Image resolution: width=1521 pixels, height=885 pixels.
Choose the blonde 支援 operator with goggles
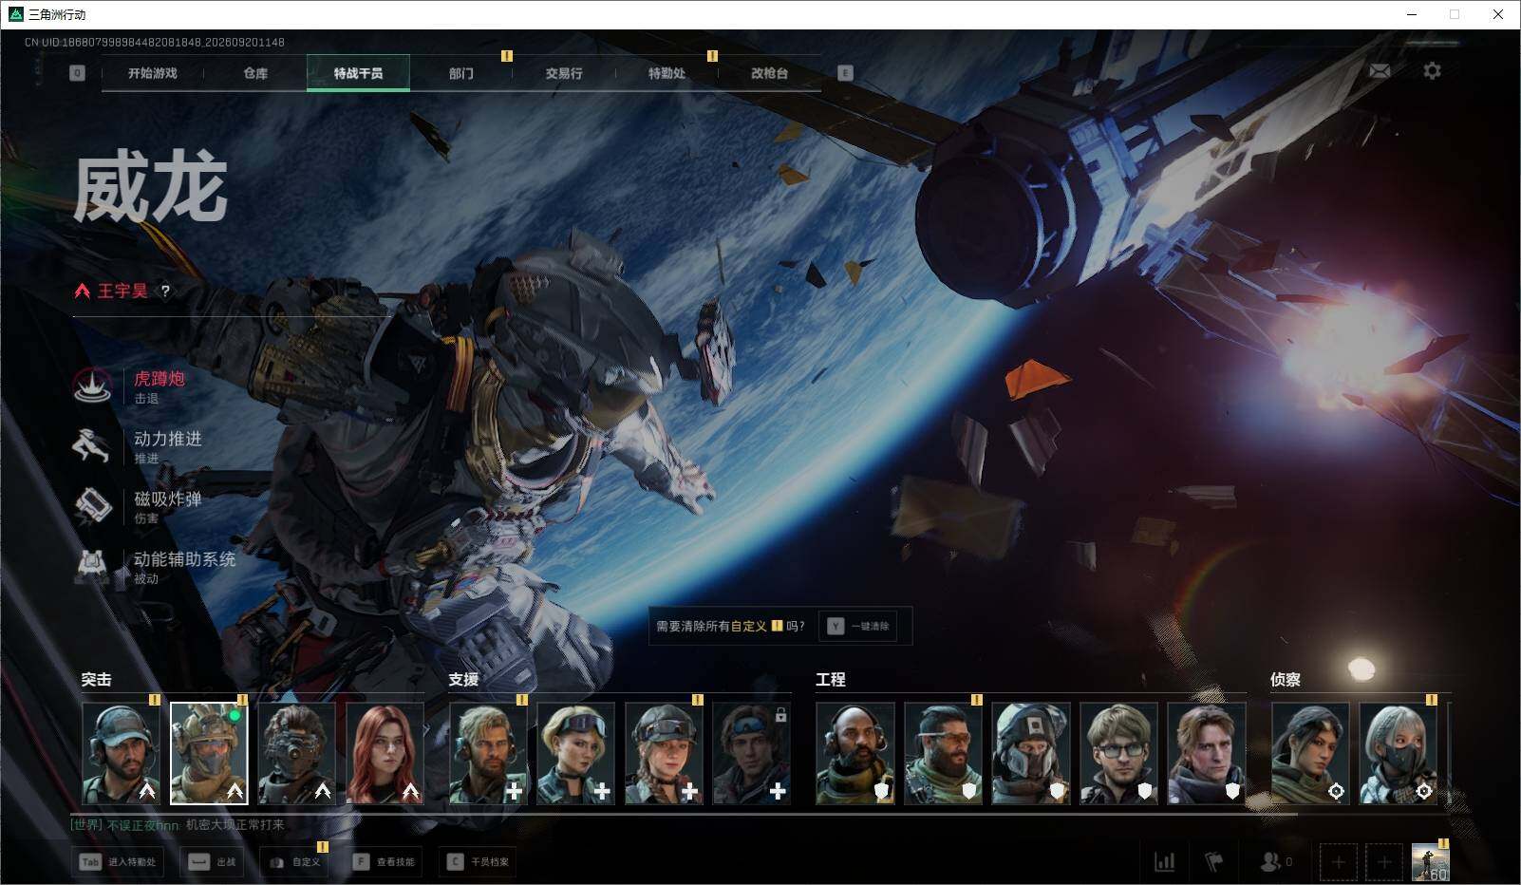pyautogui.click(x=576, y=753)
